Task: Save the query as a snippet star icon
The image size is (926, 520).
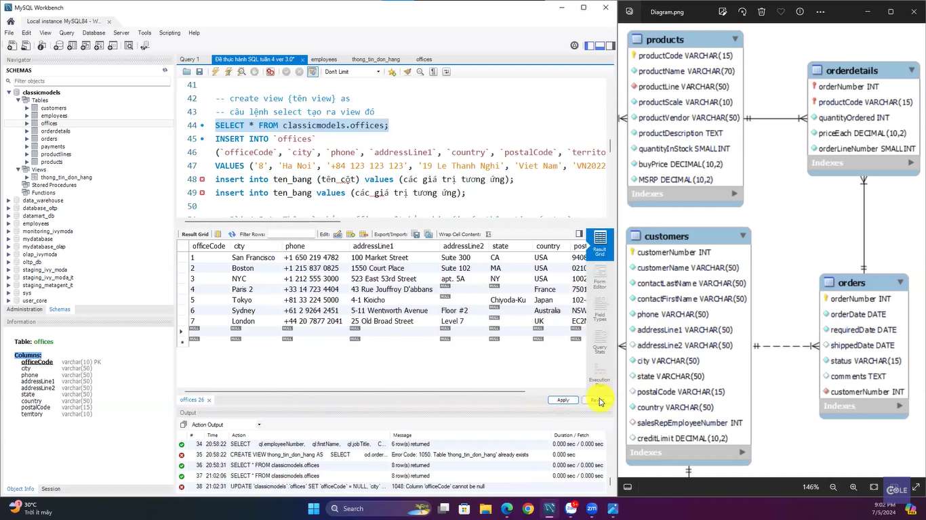Action: point(392,72)
